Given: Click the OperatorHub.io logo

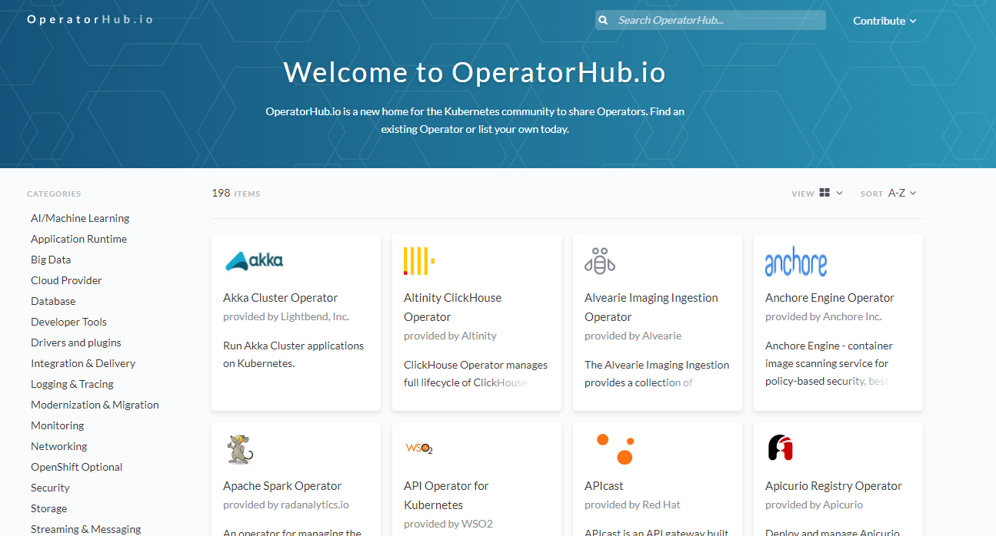Looking at the screenshot, I should tap(90, 19).
